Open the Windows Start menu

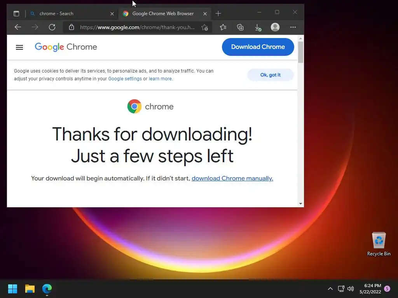click(x=12, y=289)
